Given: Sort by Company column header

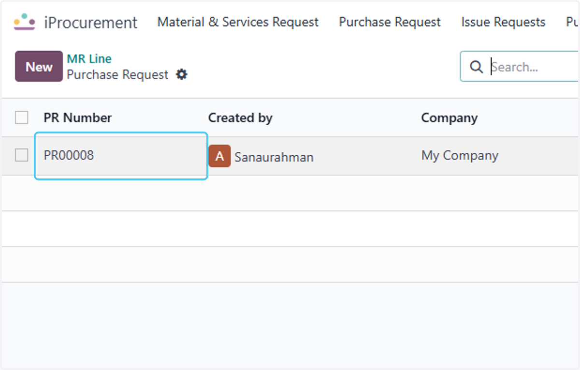Looking at the screenshot, I should click(449, 118).
